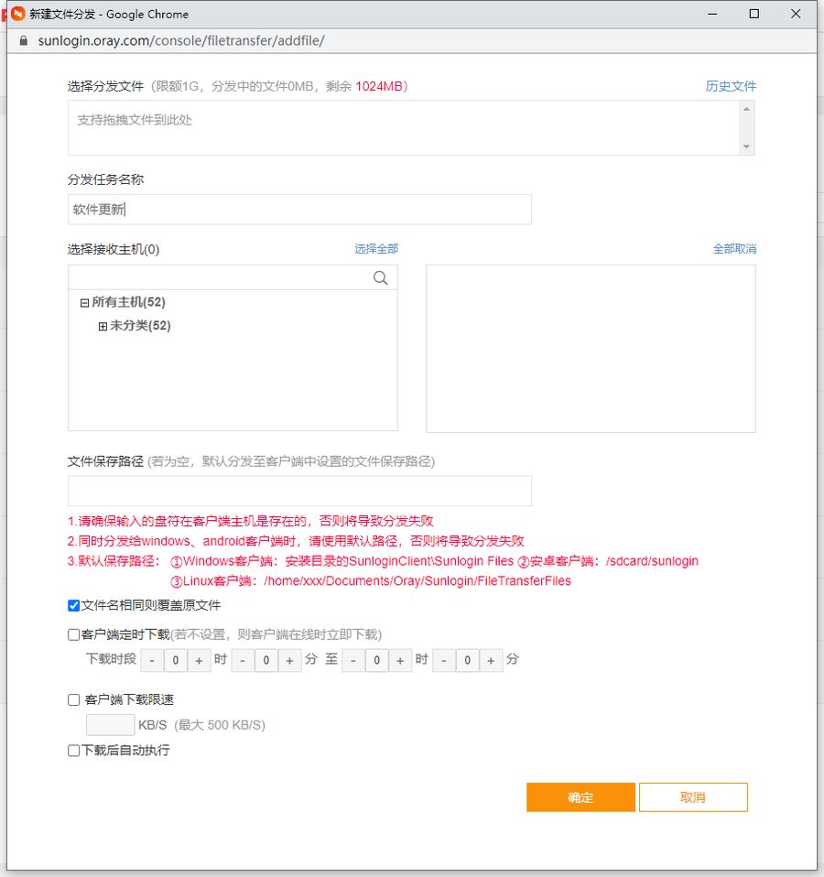
Task: Click the start hour value field
Action: (176, 661)
